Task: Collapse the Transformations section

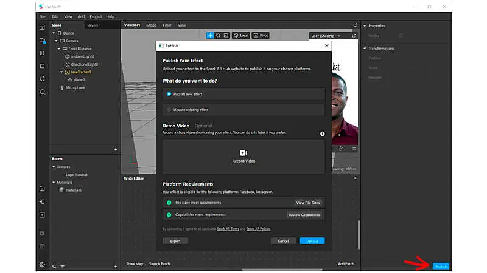Action: 365,49
